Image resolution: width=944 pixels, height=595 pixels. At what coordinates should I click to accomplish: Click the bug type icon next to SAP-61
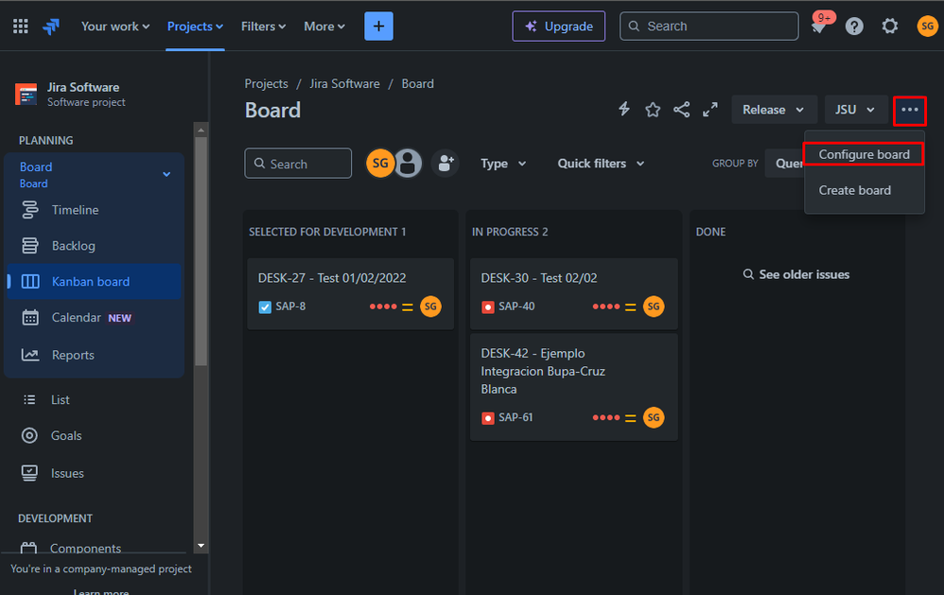click(x=488, y=418)
